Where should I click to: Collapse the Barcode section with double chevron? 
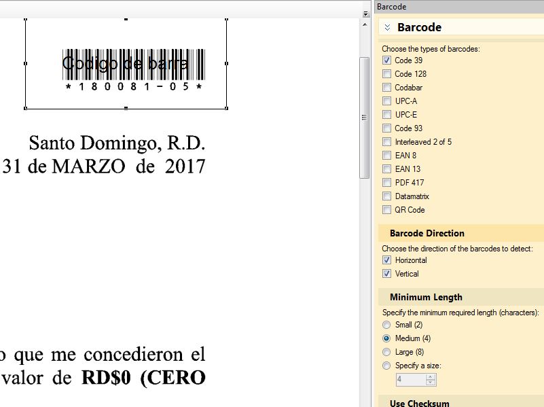pyautogui.click(x=387, y=28)
